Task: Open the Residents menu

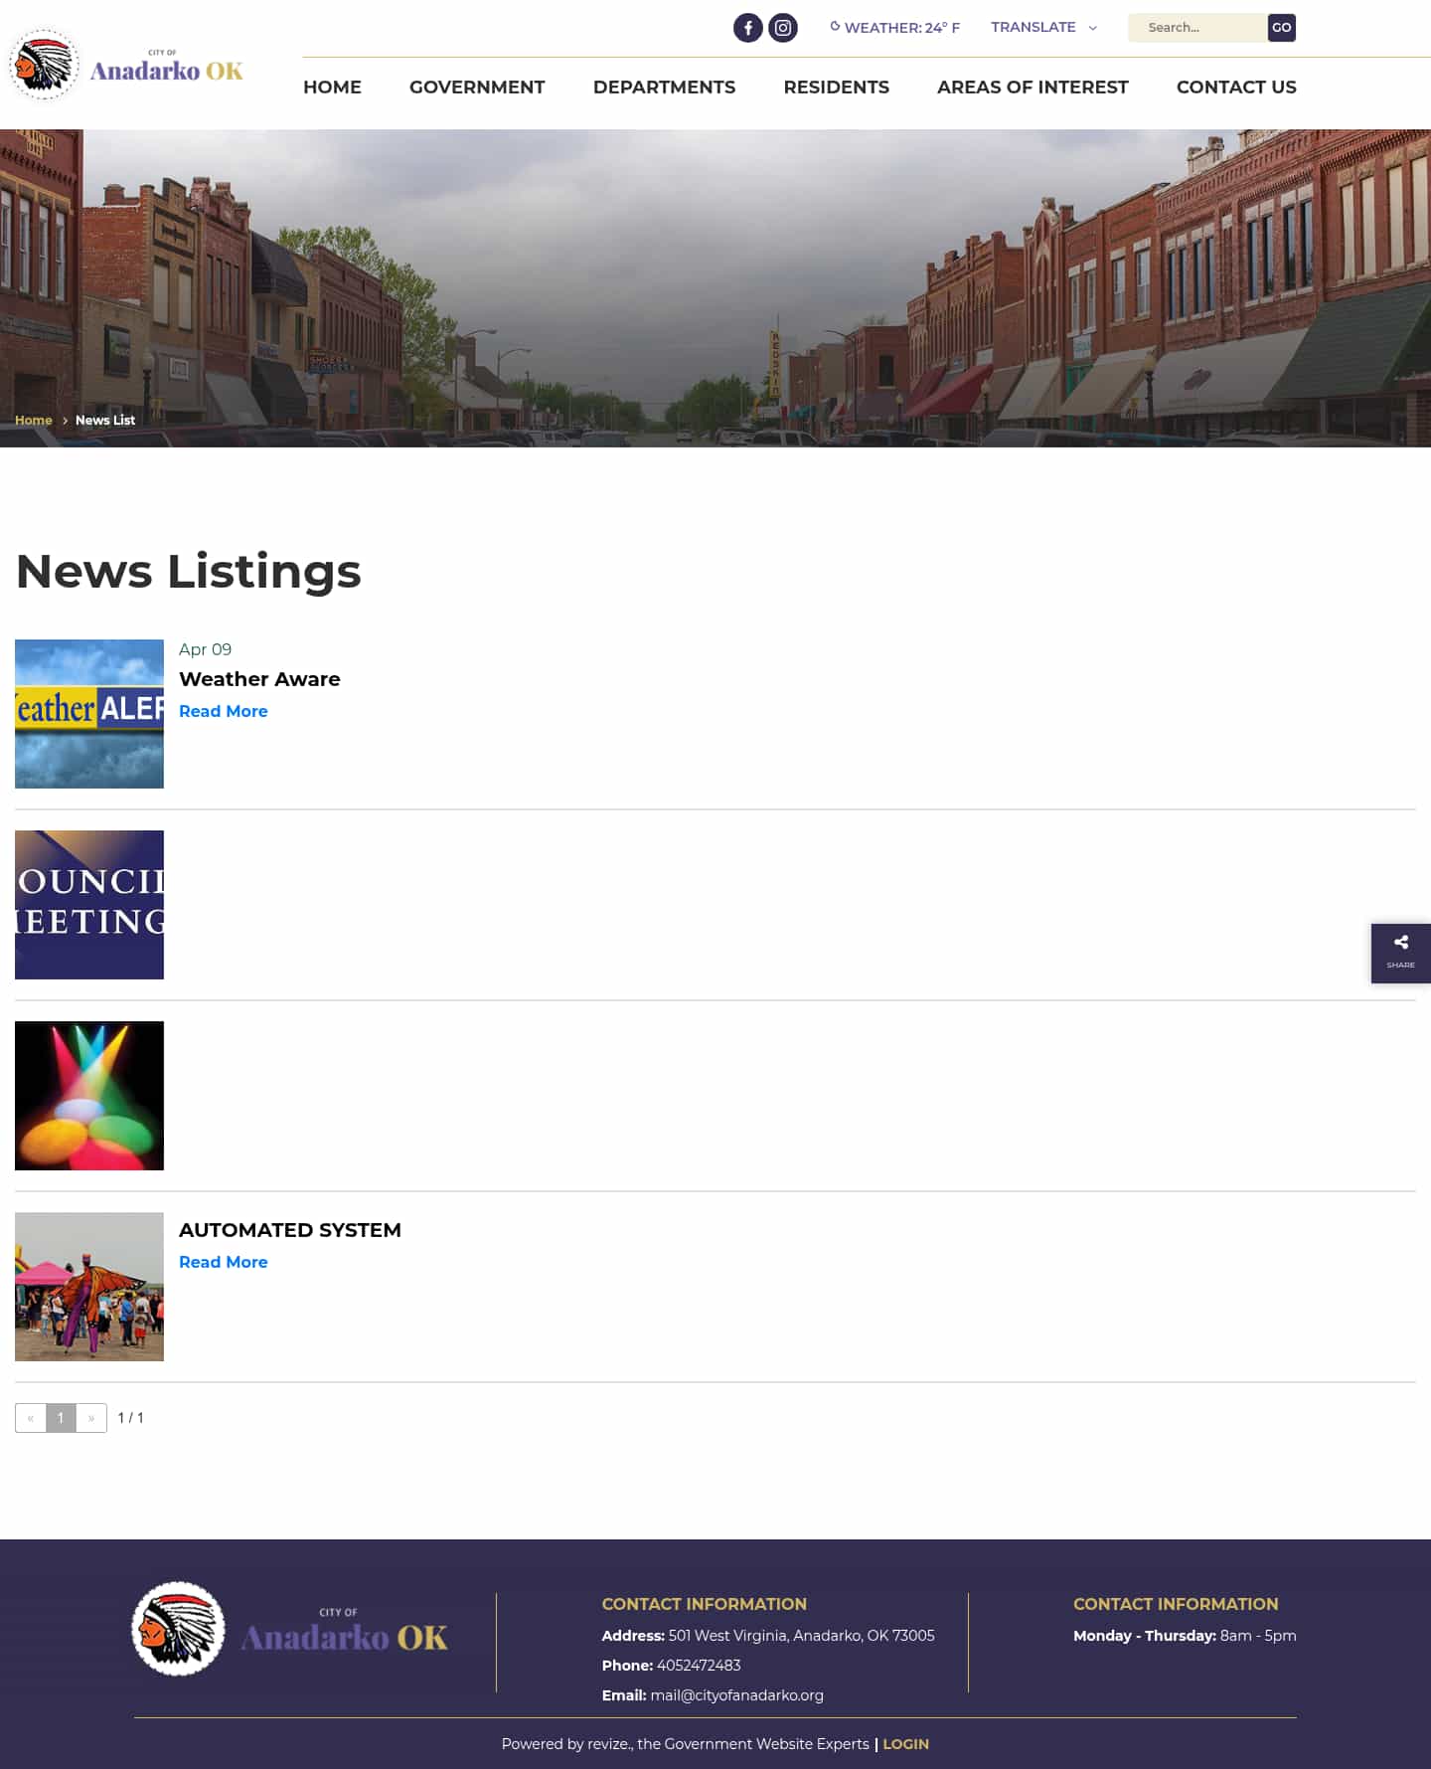Action: pos(836,87)
